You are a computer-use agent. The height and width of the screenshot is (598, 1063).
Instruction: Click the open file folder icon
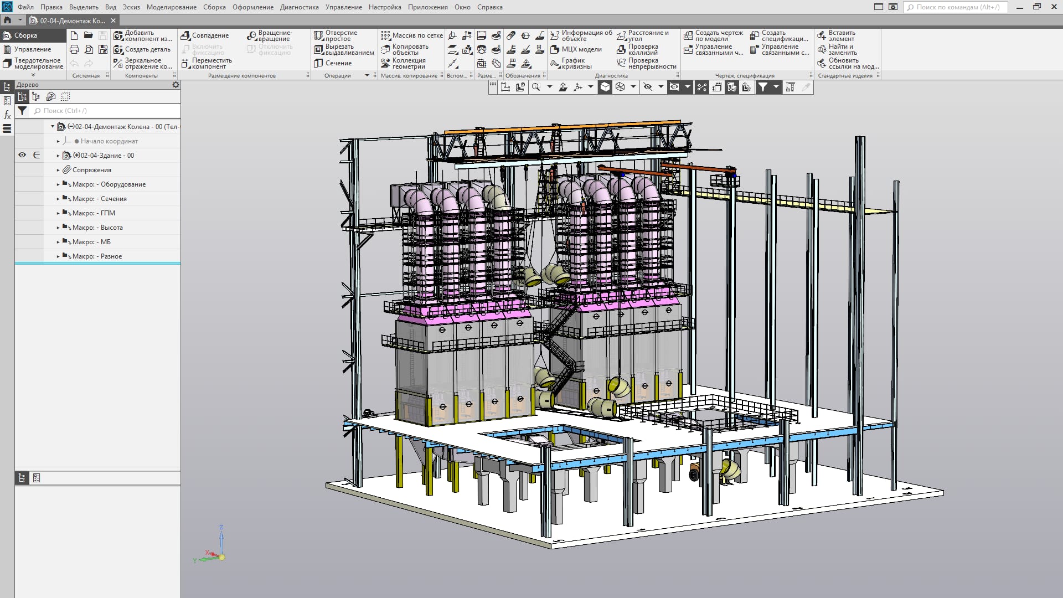[89, 35]
